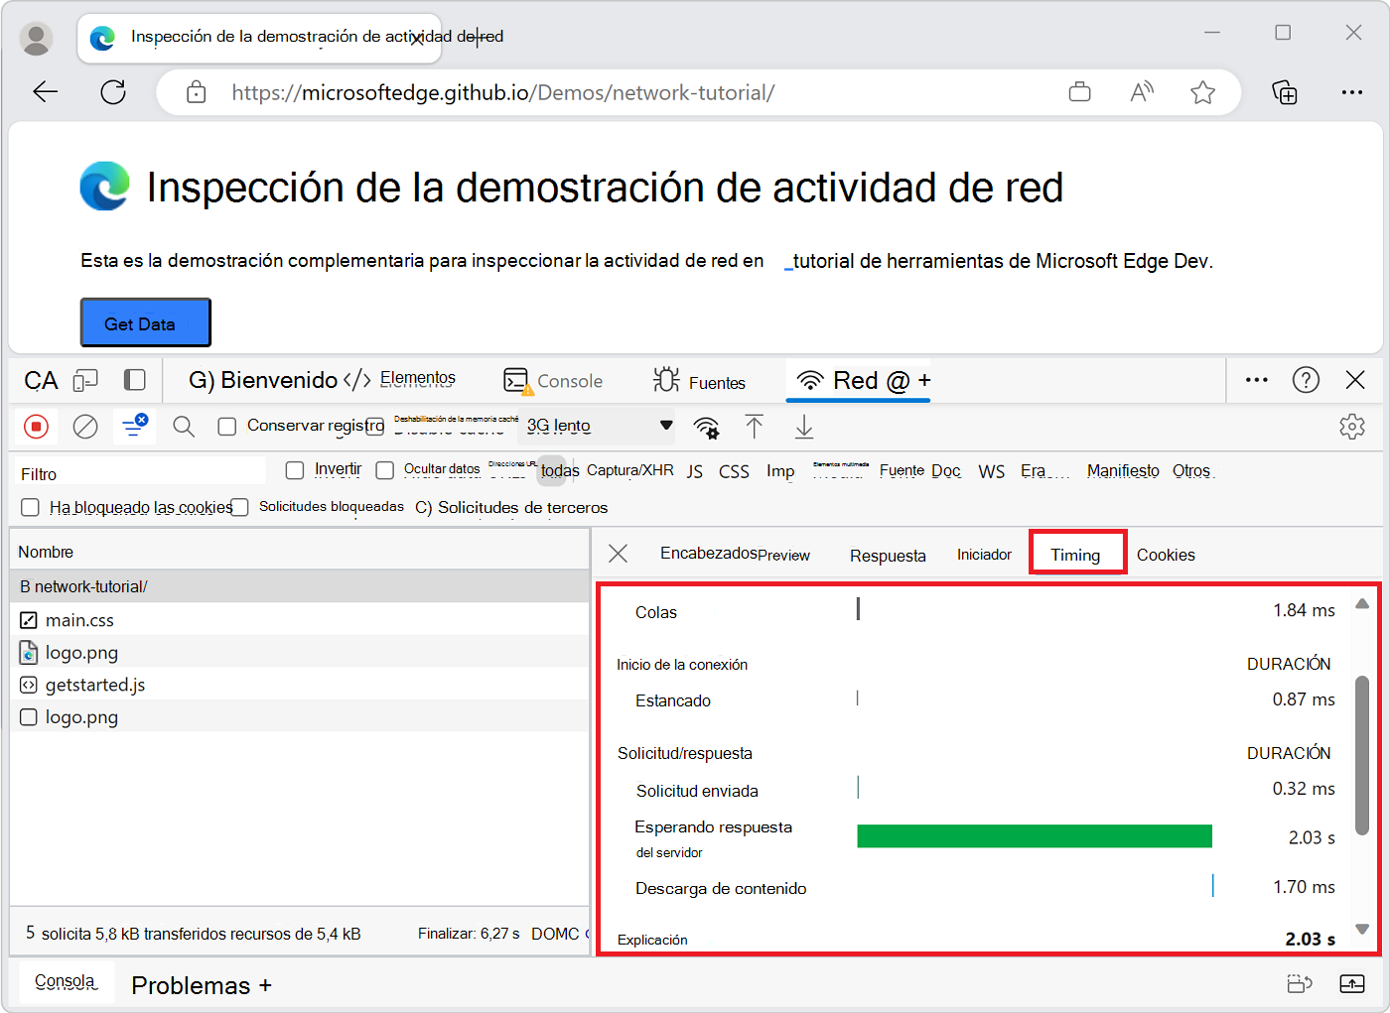Filter requests by Captura/XHR type
1390x1013 pixels.
tap(629, 470)
